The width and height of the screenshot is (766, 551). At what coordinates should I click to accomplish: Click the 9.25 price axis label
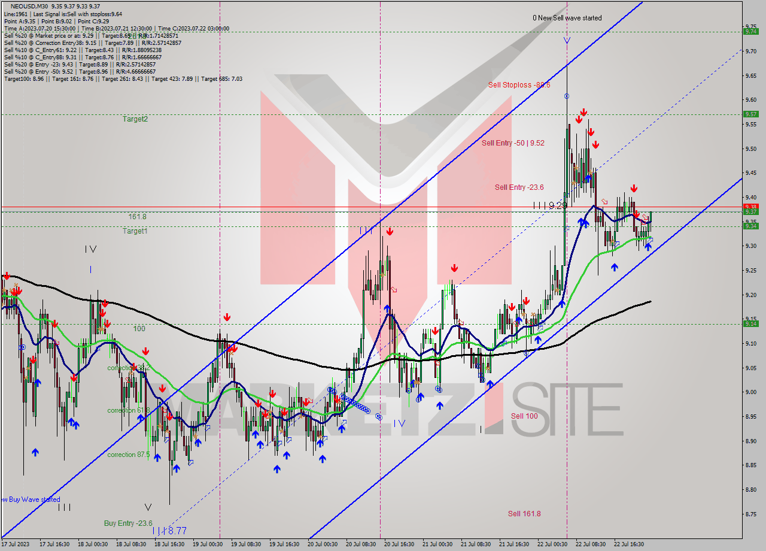click(752, 271)
